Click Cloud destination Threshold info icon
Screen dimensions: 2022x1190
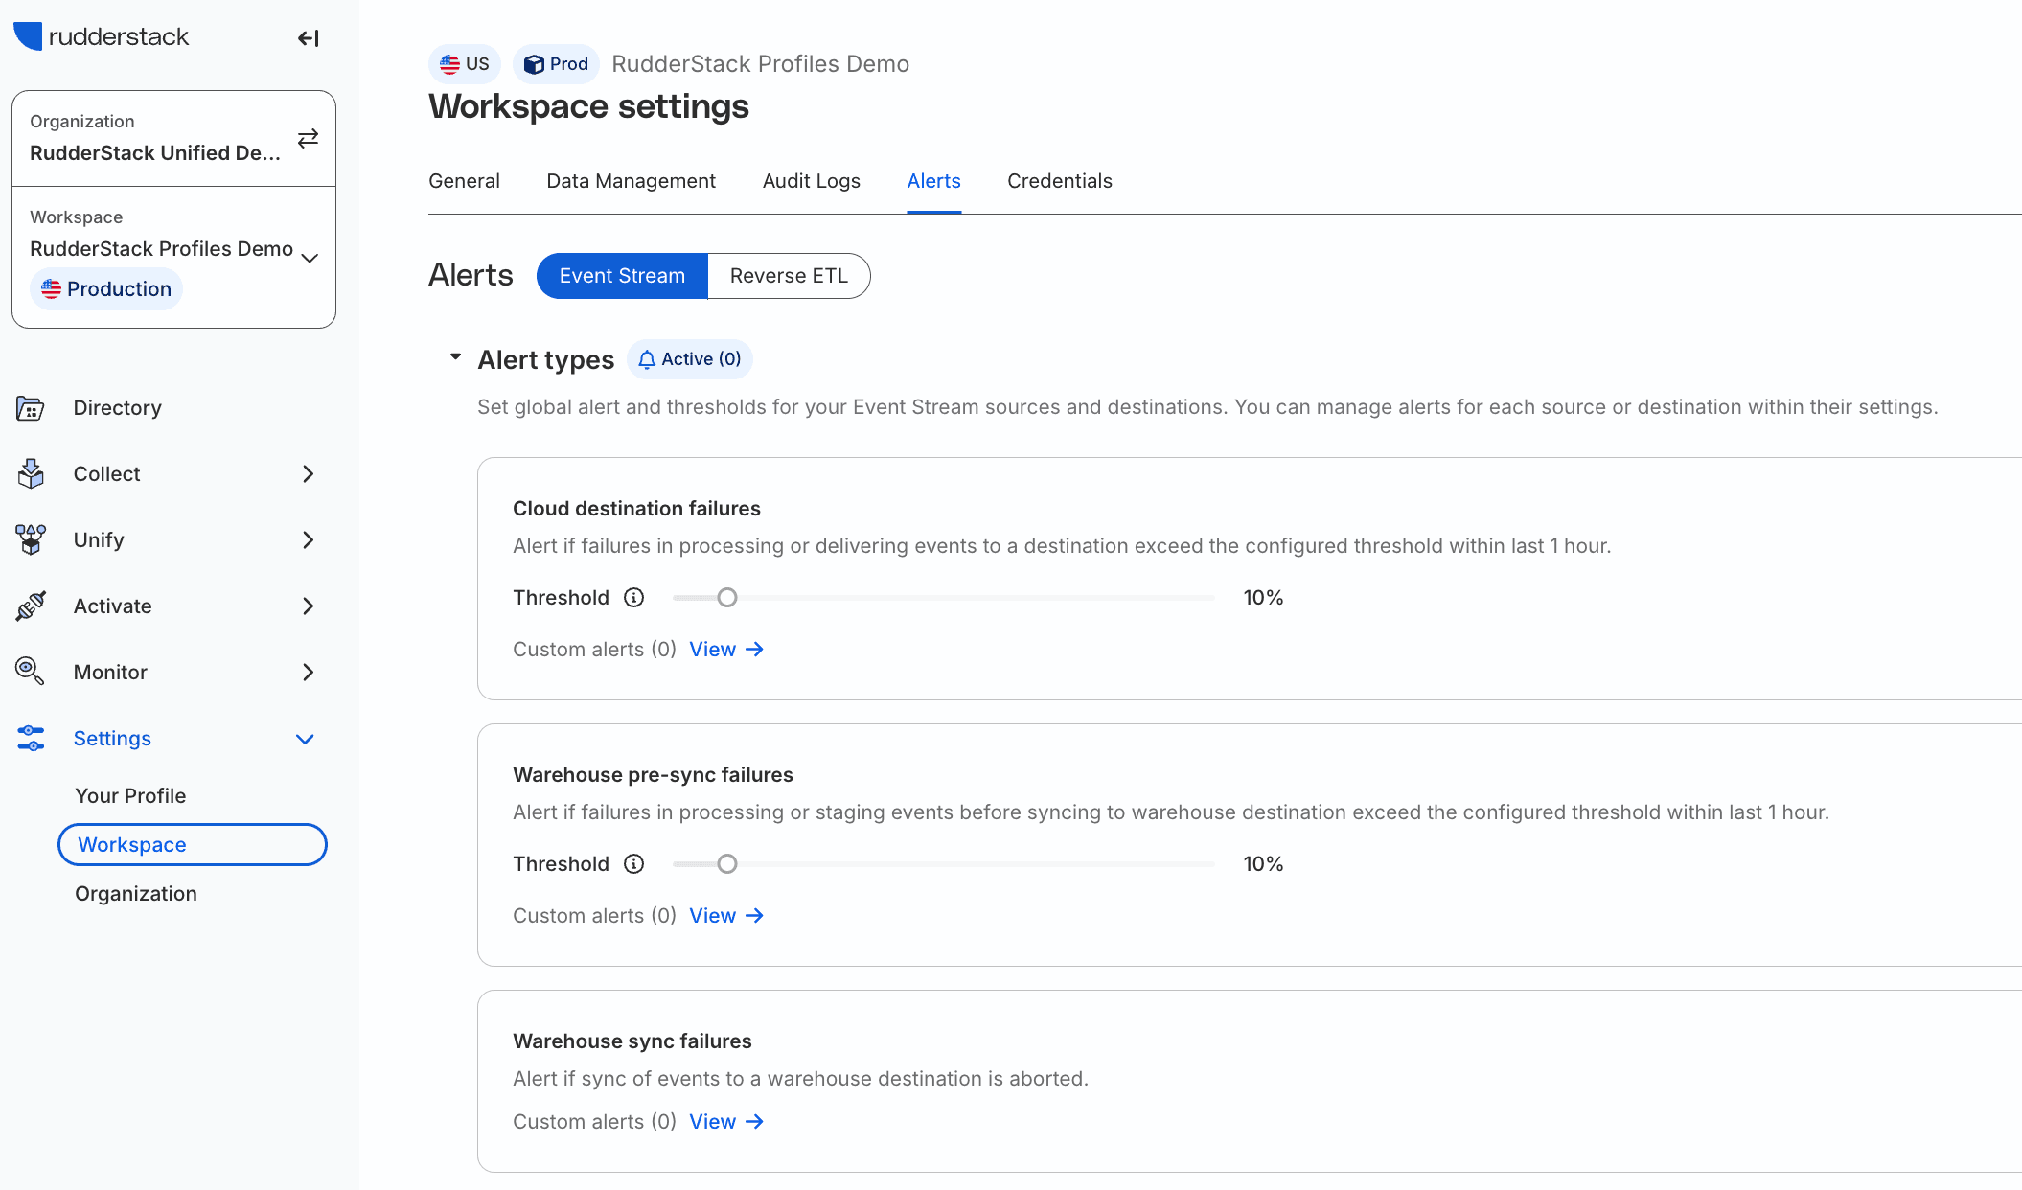[x=633, y=598]
